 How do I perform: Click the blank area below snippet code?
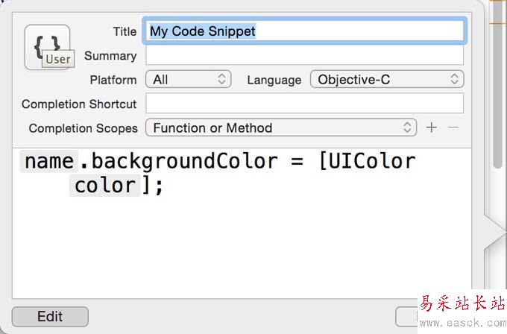click(239, 253)
